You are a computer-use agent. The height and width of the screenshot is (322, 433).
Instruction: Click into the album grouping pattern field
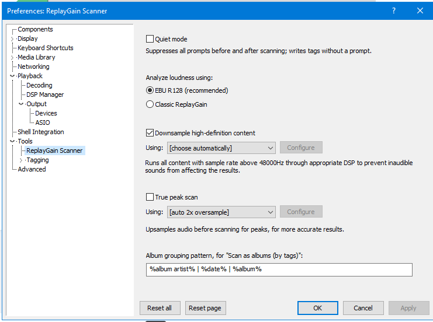279,269
